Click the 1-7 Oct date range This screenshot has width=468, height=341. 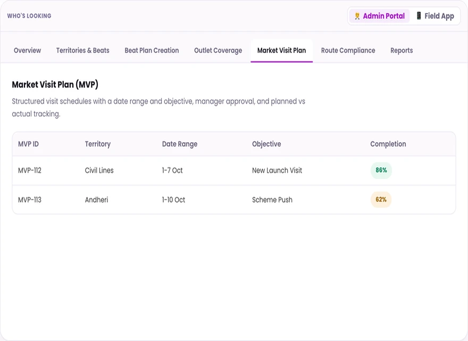(172, 170)
